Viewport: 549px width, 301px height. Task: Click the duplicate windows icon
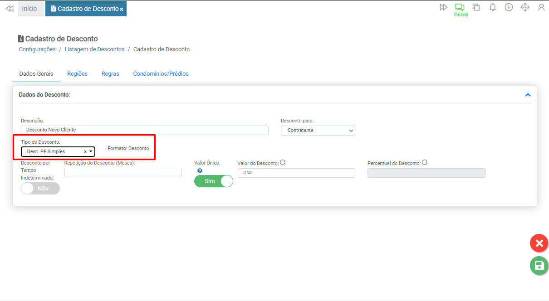476,7
